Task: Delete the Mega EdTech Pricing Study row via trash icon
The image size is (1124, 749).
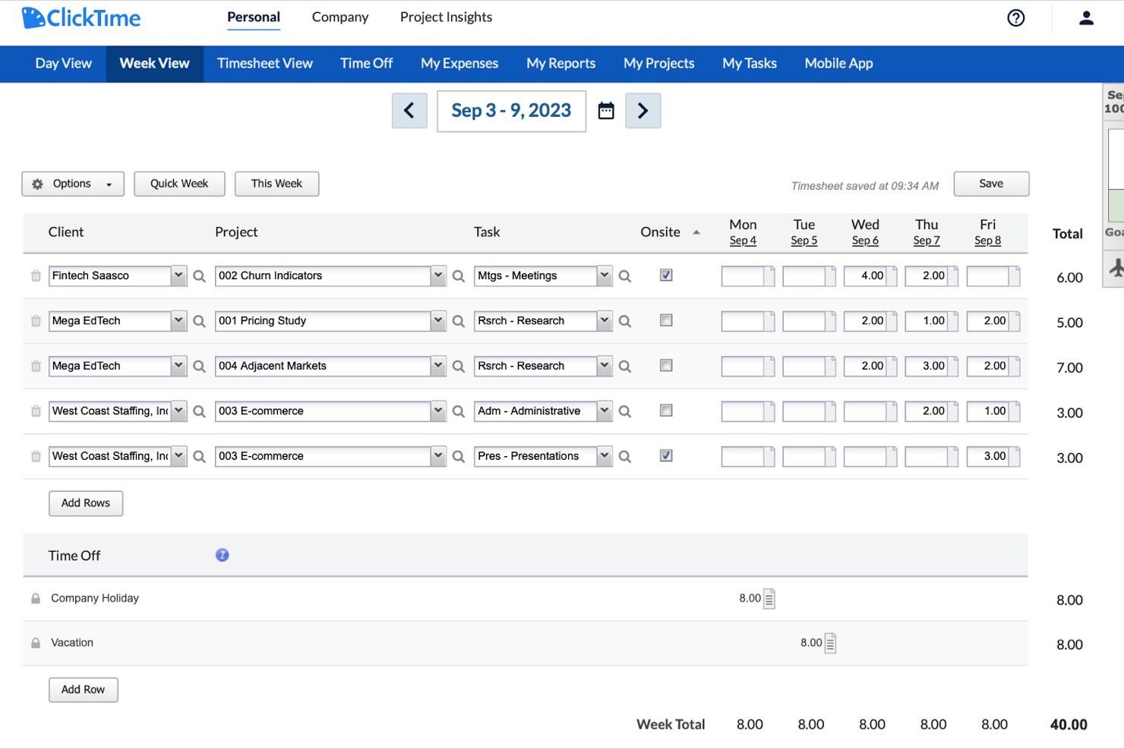Action: click(35, 320)
